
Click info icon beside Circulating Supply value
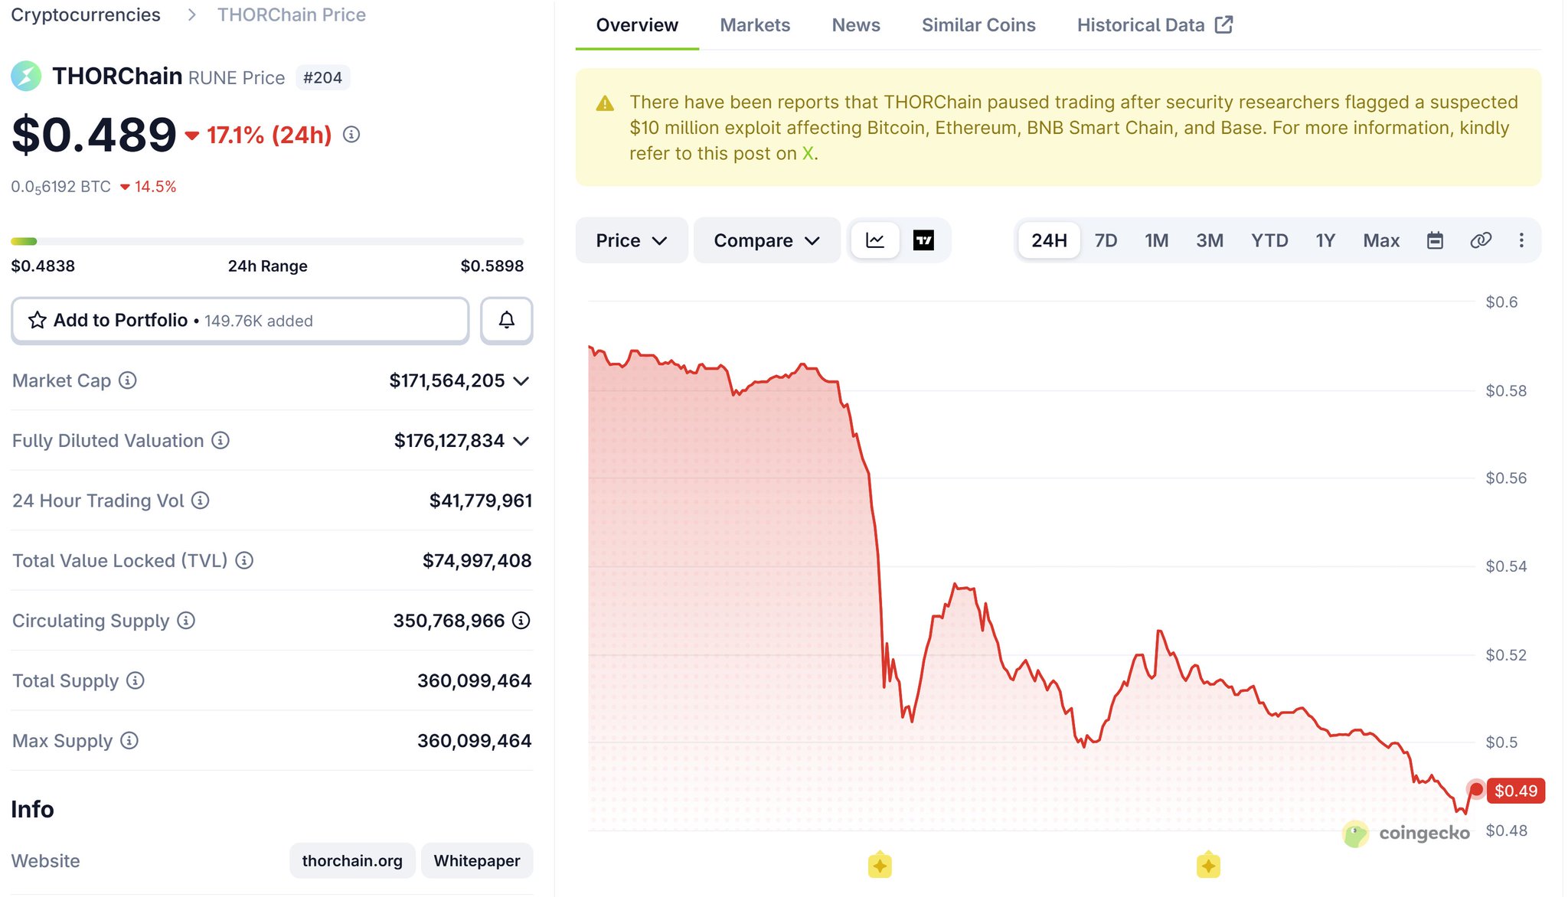[x=521, y=621]
